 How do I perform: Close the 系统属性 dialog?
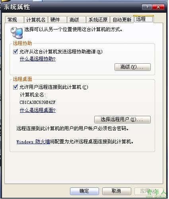pyautogui.click(x=158, y=7)
